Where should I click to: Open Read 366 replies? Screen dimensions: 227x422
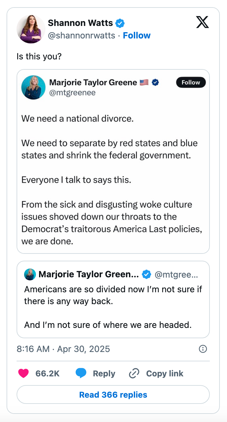click(113, 394)
